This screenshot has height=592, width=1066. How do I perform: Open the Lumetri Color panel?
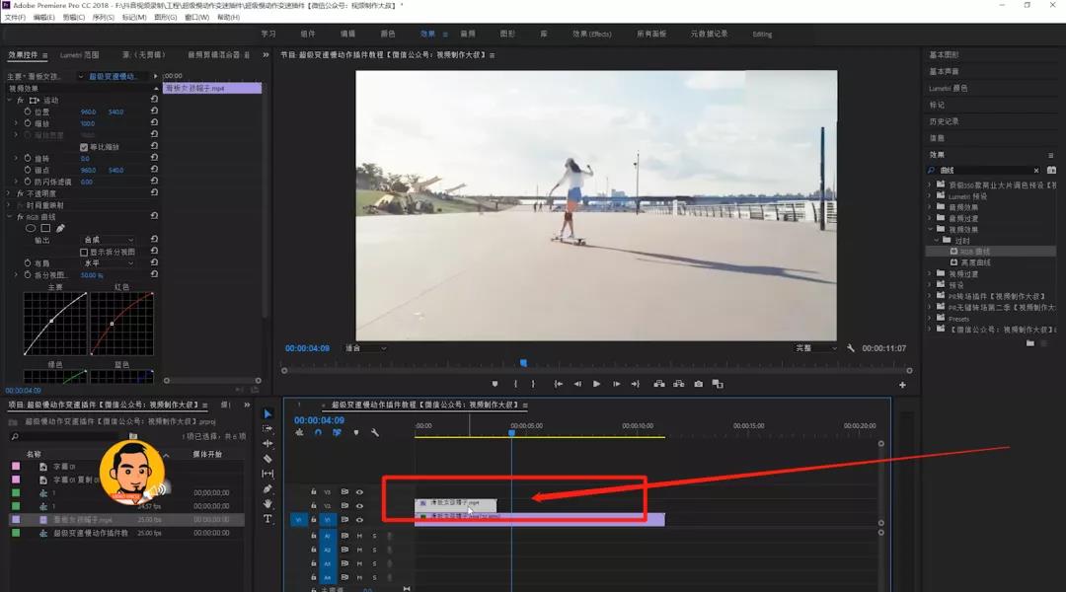click(948, 89)
